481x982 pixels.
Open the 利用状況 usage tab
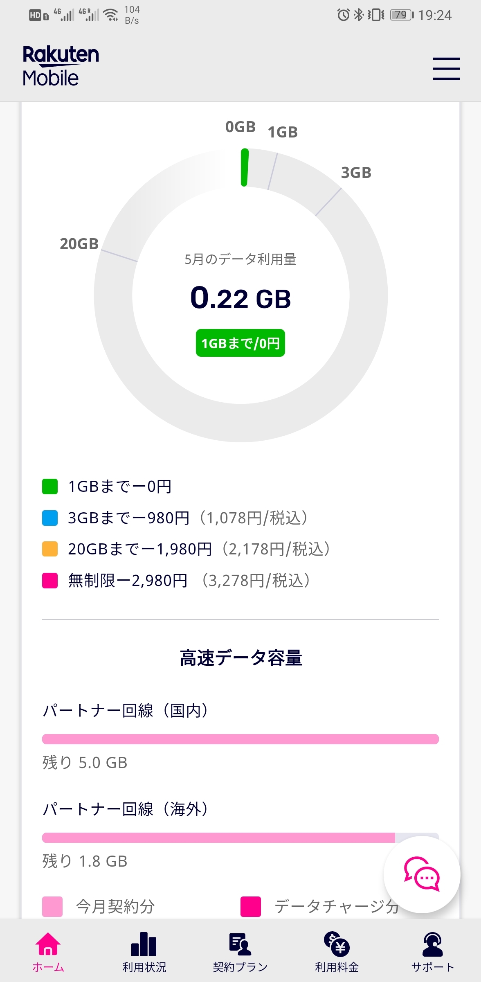coord(144,951)
